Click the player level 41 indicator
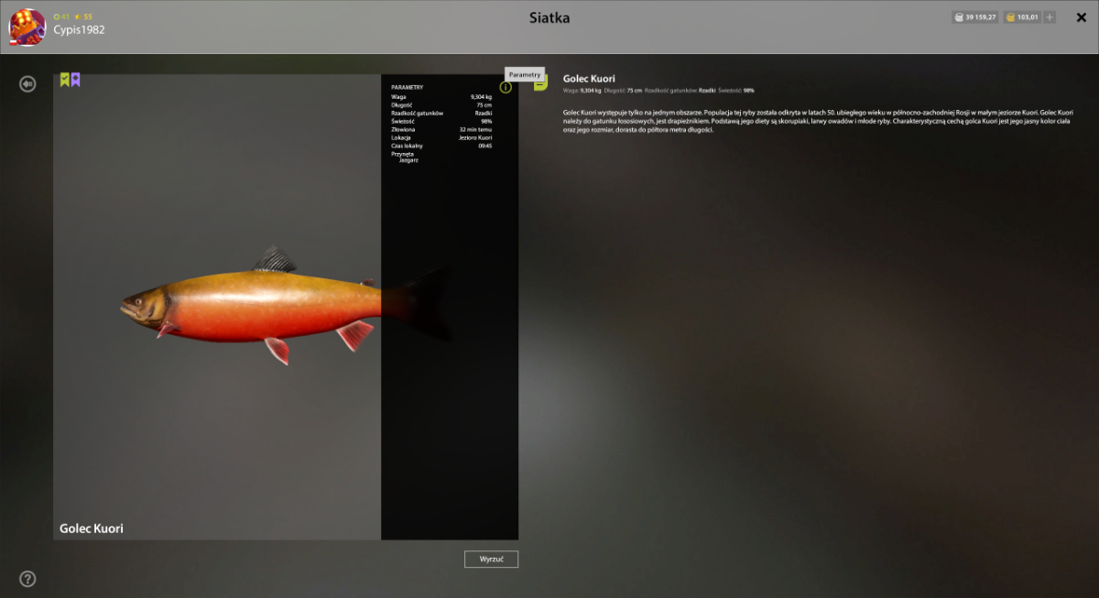Image resolution: width=1099 pixels, height=598 pixels. [x=62, y=16]
